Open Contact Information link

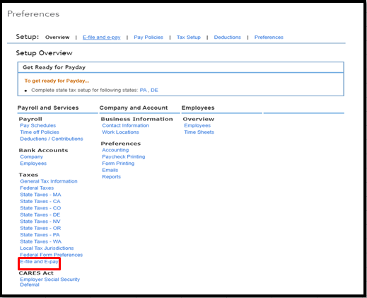pos(126,125)
